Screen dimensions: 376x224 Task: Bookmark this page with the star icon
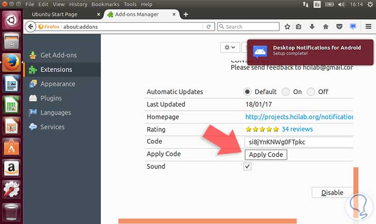pyautogui.click(x=287, y=27)
